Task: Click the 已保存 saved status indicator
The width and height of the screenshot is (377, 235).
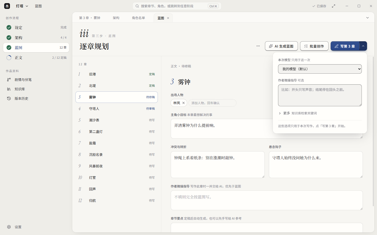Action: coord(319,6)
